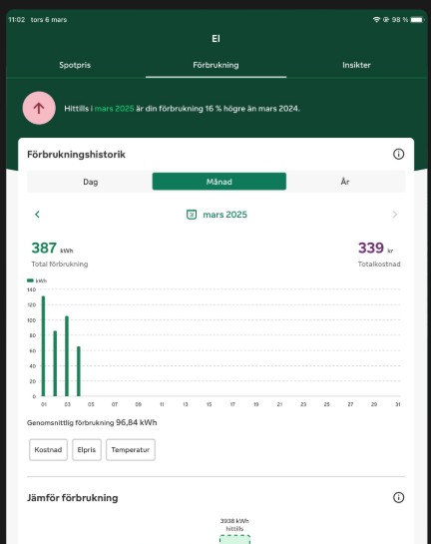Tap the 339 kr Totalkostnad value
Image resolution: width=431 pixels, height=544 pixels.
pos(375,249)
